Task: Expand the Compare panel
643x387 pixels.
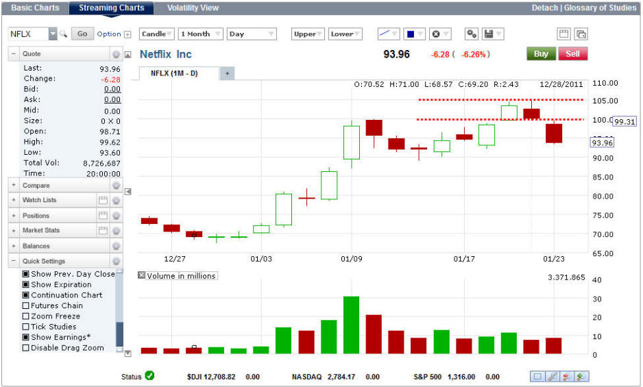Action: (x=14, y=185)
